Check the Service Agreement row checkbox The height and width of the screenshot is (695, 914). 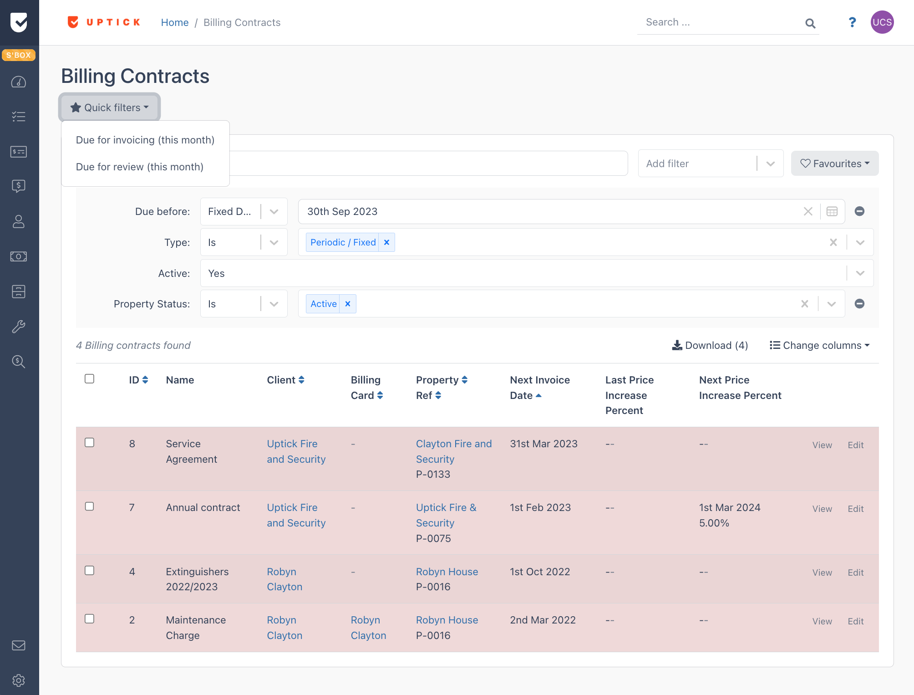pyautogui.click(x=90, y=443)
